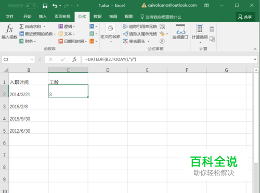Screen dimensions: 260x193
Task: Switch to the 数据 Data tab
Action: click(x=97, y=17)
